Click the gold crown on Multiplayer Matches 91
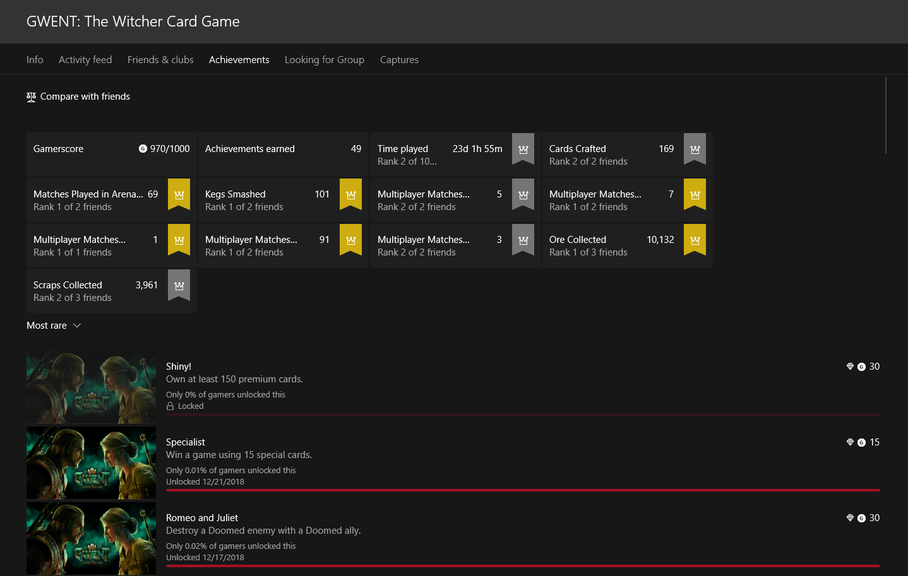The image size is (908, 576). pyautogui.click(x=350, y=240)
